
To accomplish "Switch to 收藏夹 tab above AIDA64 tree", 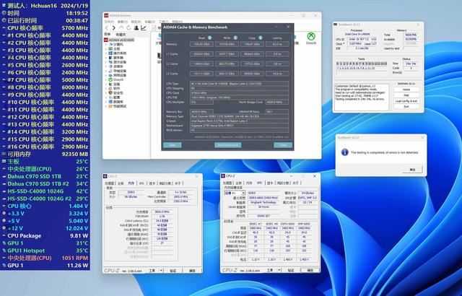I will [121, 35].
